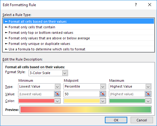Screen dimensions: 157x126
Task: Close the Edit Formatting Rule dialog
Action: pos(150,5)
